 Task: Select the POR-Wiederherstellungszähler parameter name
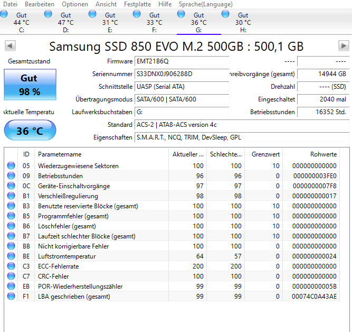tap(80, 287)
